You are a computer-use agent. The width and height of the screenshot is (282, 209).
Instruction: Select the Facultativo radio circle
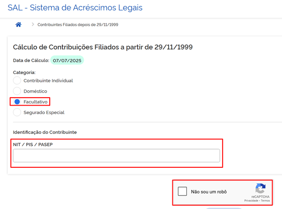pos(17,101)
